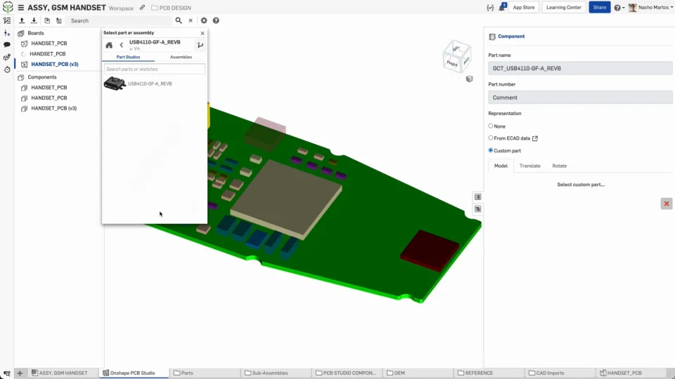This screenshot has height=379, width=675.
Task: Switch to the Assemblies tab
Action: [181, 57]
